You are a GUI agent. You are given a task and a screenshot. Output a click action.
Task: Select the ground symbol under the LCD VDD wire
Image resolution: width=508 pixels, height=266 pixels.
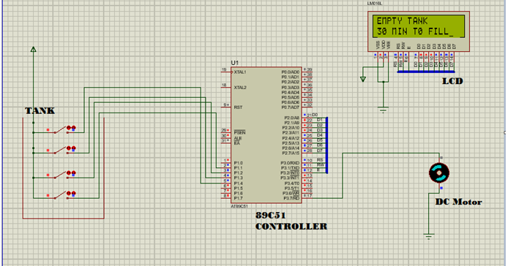383,110
